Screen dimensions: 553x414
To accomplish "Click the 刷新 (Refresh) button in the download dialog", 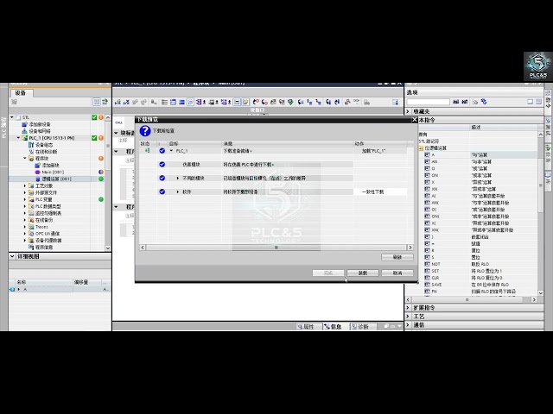I will pyautogui.click(x=397, y=257).
